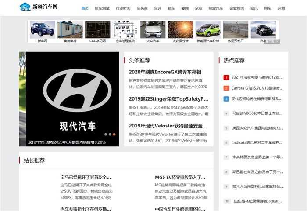
Task: Click the 热点推荐 section heading
Action: (234, 61)
